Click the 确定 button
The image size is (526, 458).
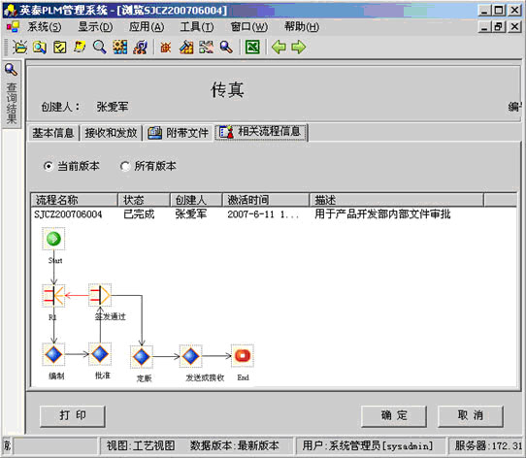[x=394, y=415]
